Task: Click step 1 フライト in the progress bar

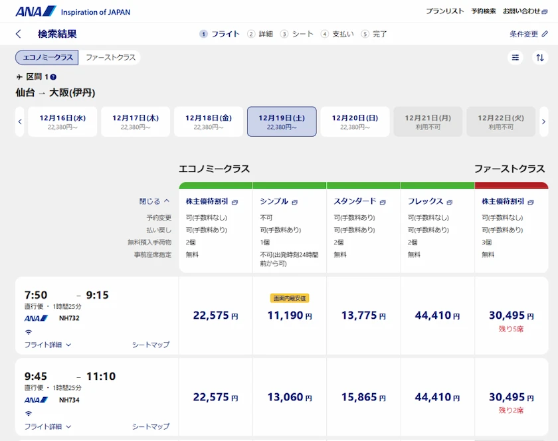Action: (x=220, y=34)
